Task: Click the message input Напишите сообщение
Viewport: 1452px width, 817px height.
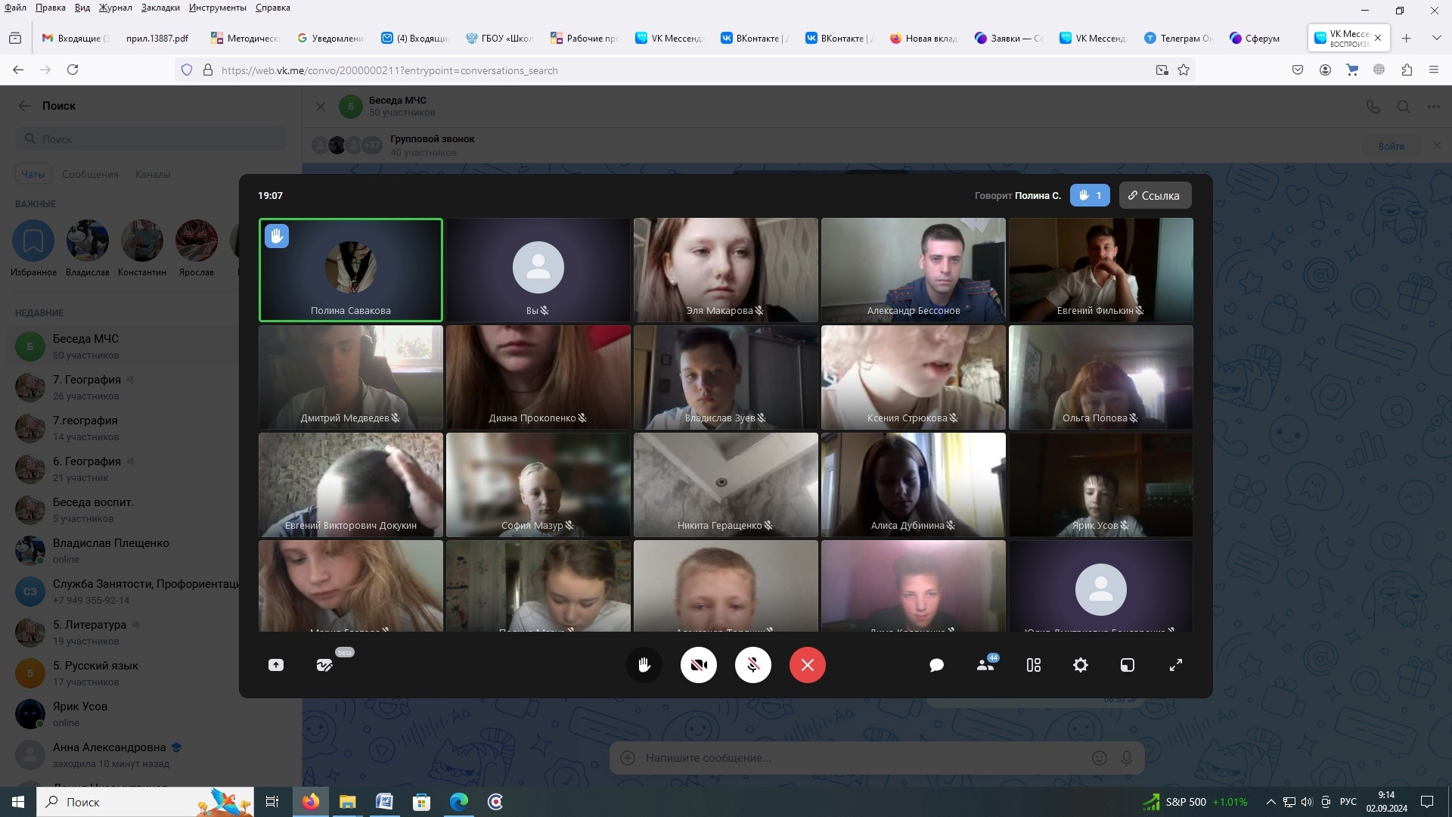Action: [862, 758]
